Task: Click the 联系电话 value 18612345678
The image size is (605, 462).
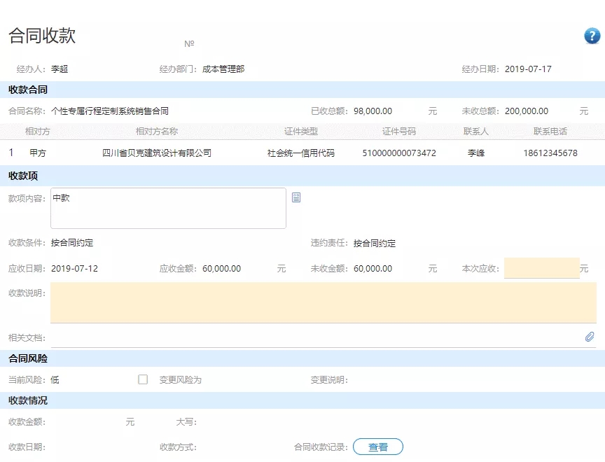Action: tap(550, 153)
